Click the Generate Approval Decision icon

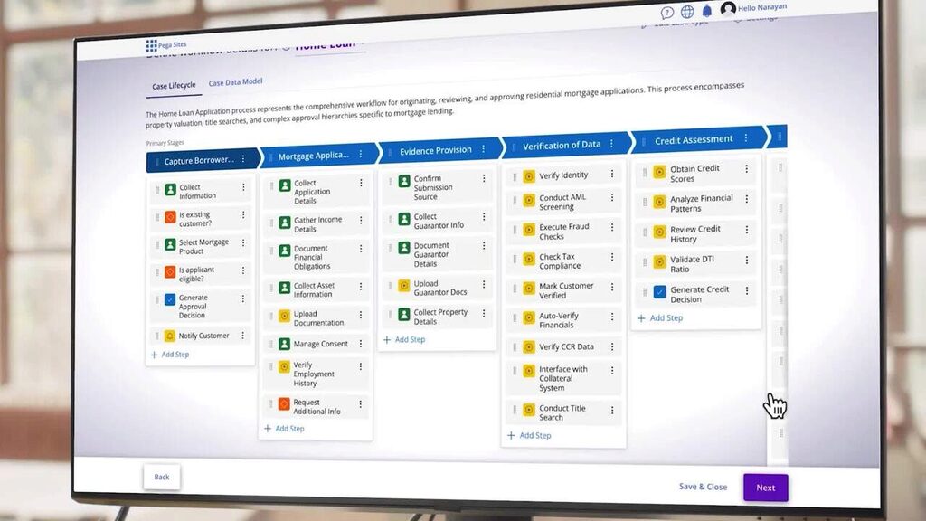click(170, 299)
